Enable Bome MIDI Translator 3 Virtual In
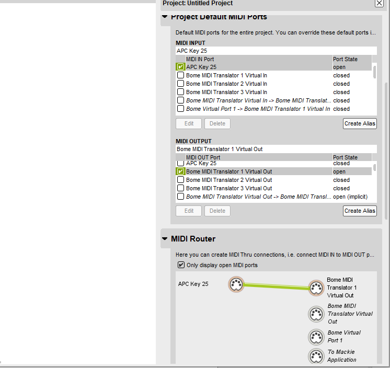The width and height of the screenshot is (390, 368). pyautogui.click(x=180, y=92)
